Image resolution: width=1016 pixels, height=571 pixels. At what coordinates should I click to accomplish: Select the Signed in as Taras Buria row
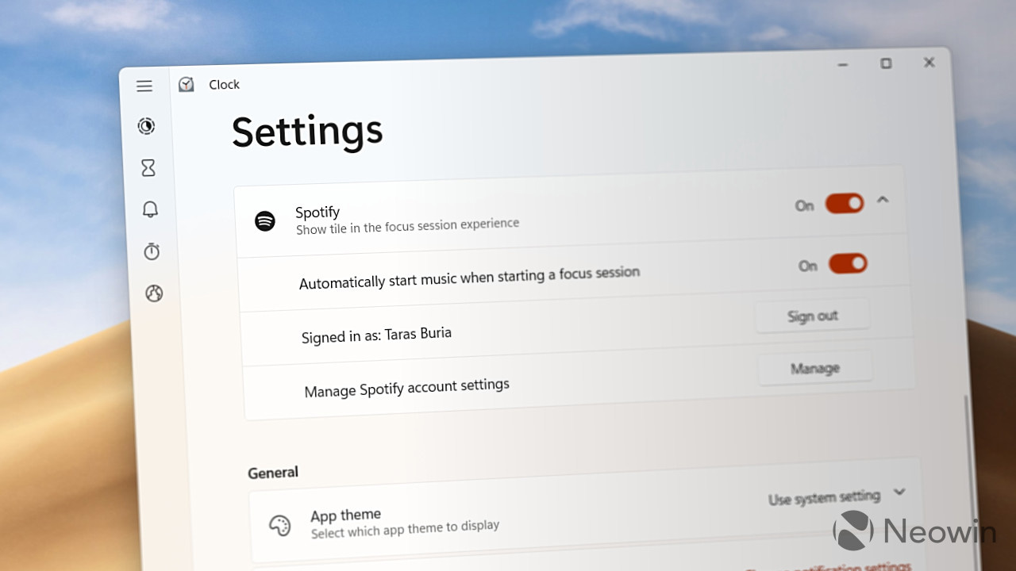coord(376,334)
